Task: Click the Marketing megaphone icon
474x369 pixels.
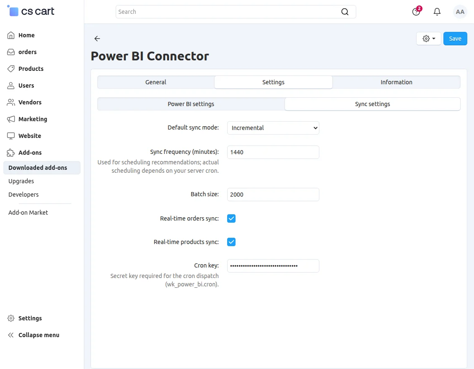Action: [x=11, y=119]
